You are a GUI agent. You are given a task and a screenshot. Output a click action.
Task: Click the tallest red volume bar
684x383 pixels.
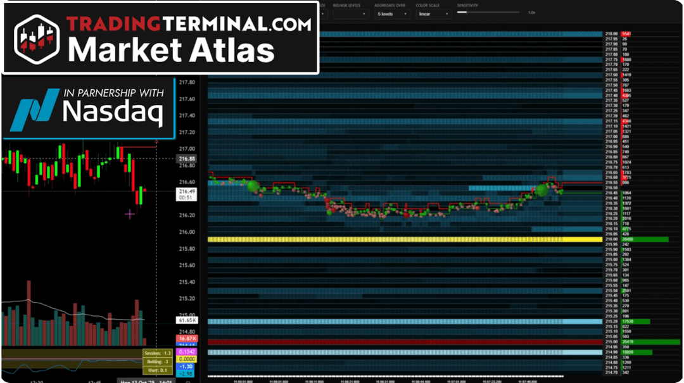click(28, 313)
